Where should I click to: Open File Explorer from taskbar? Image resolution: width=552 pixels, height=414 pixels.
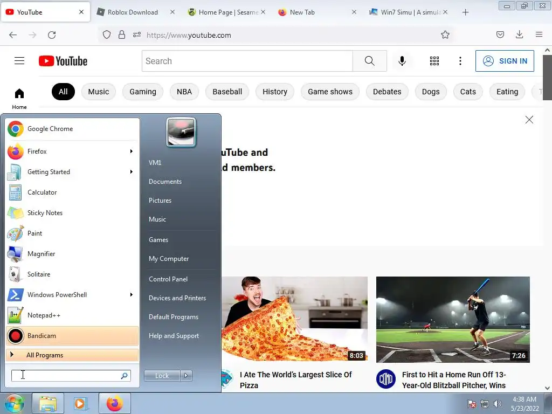tap(48, 403)
